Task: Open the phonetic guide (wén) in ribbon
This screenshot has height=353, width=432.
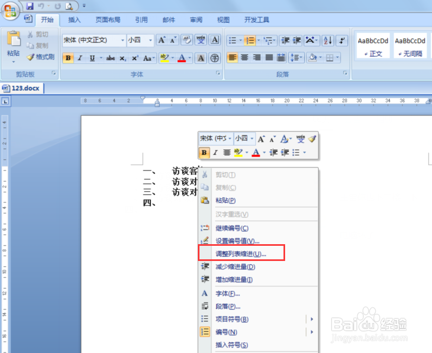Action: tap(201, 40)
